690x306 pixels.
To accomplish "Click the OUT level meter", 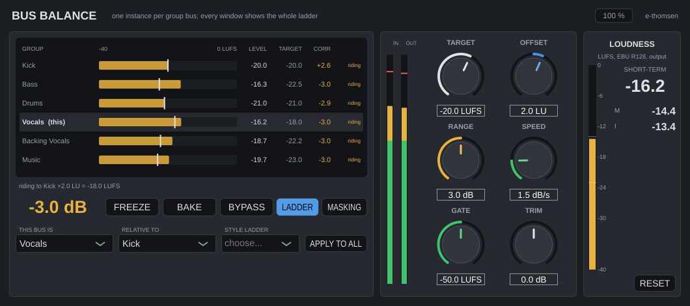I will [404, 169].
